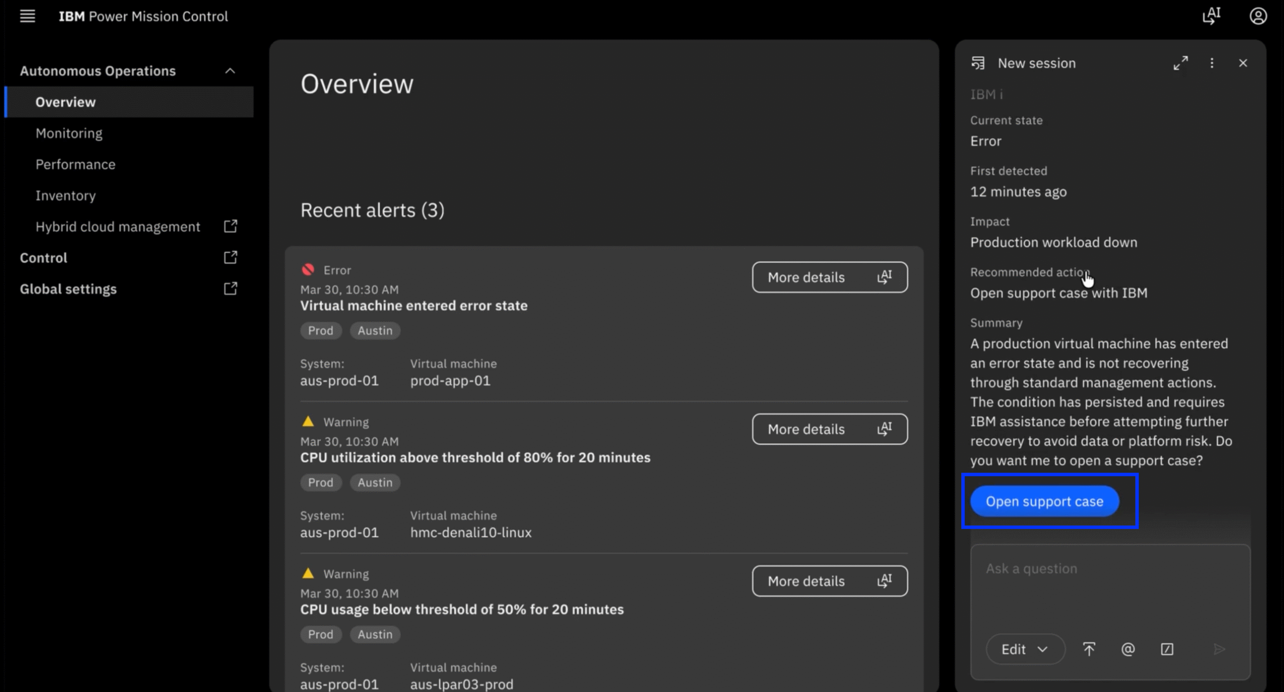Click warning triangle on CPU utilization alert

point(308,421)
